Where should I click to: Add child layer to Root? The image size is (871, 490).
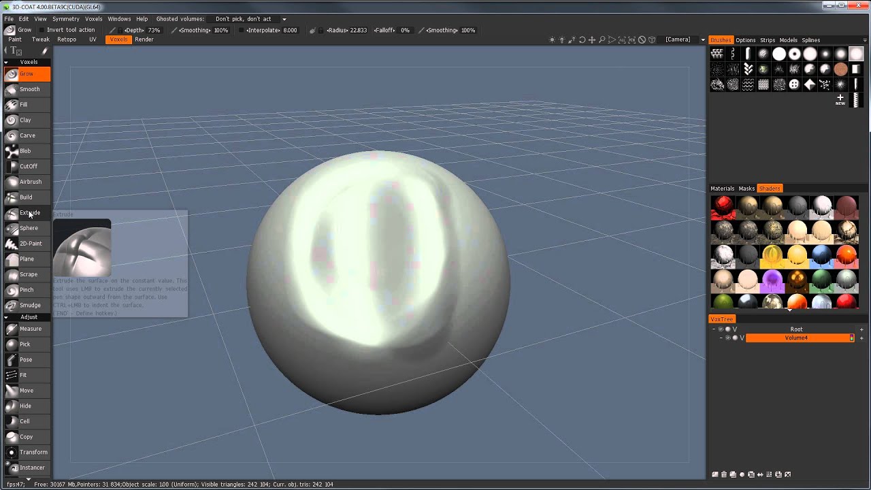pos(861,329)
